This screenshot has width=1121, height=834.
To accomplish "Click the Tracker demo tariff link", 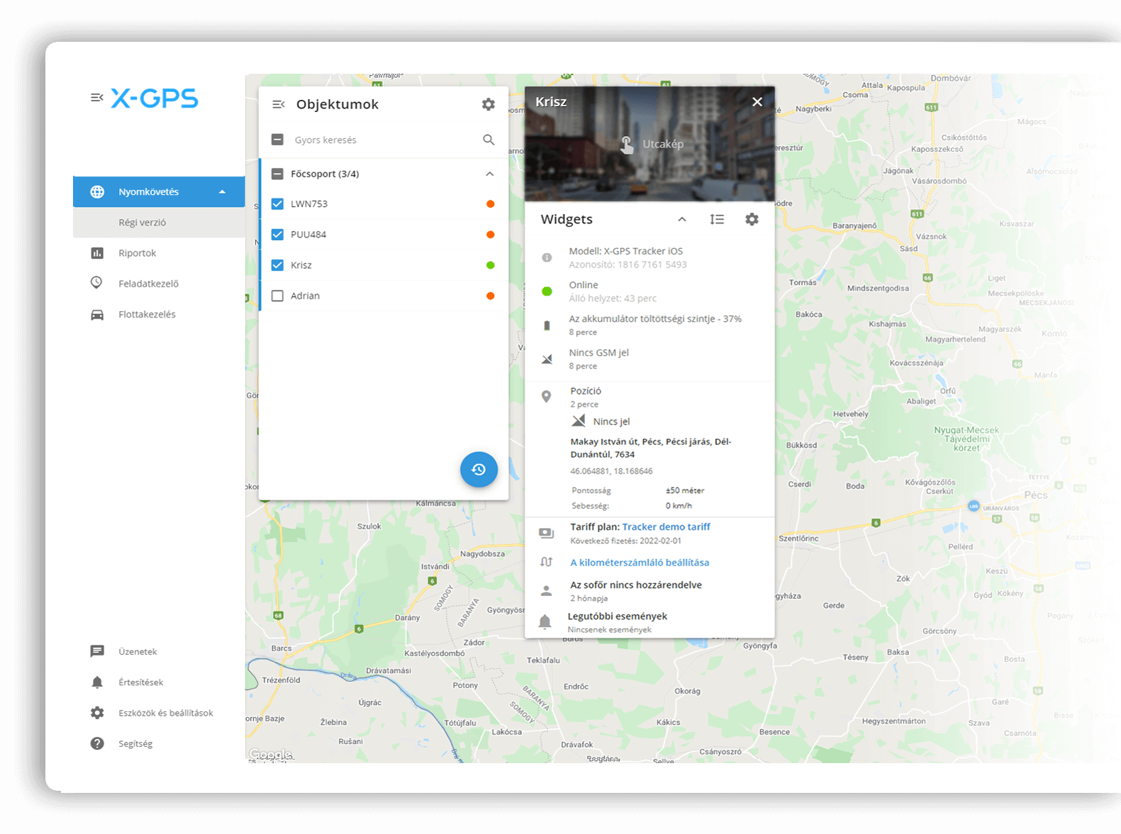I will (666, 526).
